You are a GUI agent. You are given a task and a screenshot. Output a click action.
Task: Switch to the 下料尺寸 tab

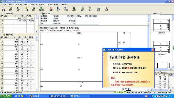click(7, 35)
